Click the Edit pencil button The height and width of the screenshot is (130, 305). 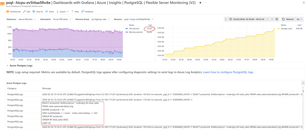click(27, 12)
